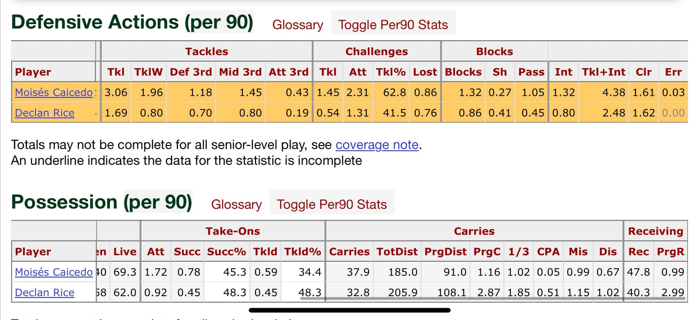696x320 pixels.
Task: Open Glossary for Defensive Actions table
Action: [297, 25]
